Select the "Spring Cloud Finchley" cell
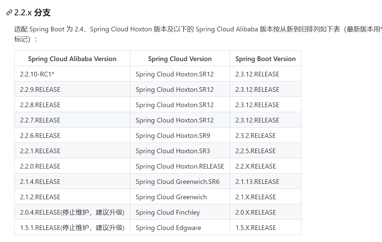Image resolution: width=382 pixels, height=242 pixels. coord(180,212)
